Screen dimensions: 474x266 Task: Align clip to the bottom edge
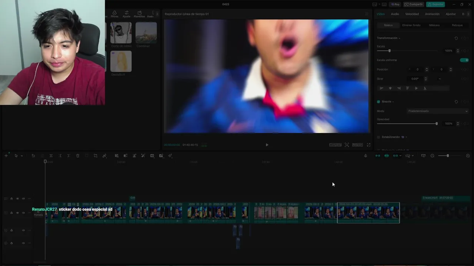pos(425,88)
